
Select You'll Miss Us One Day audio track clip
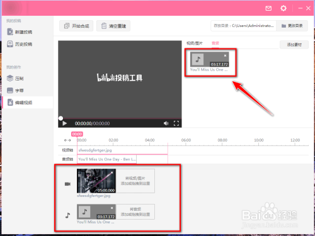click(107, 159)
